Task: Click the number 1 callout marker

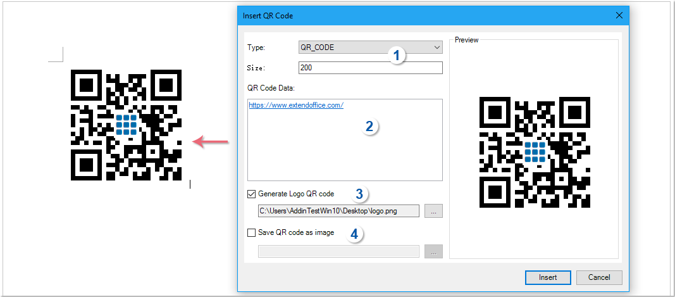Action: coord(397,56)
